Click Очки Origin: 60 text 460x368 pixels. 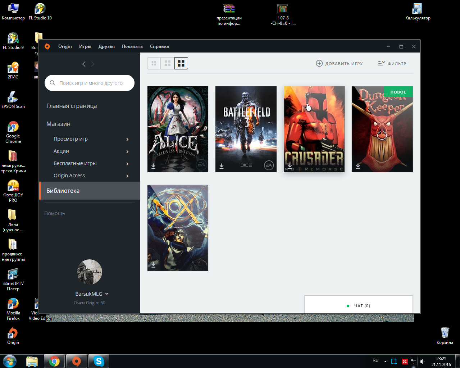(x=90, y=303)
